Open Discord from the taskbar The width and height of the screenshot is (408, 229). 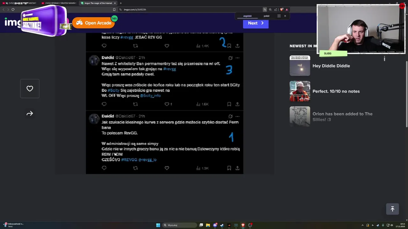[215, 225]
